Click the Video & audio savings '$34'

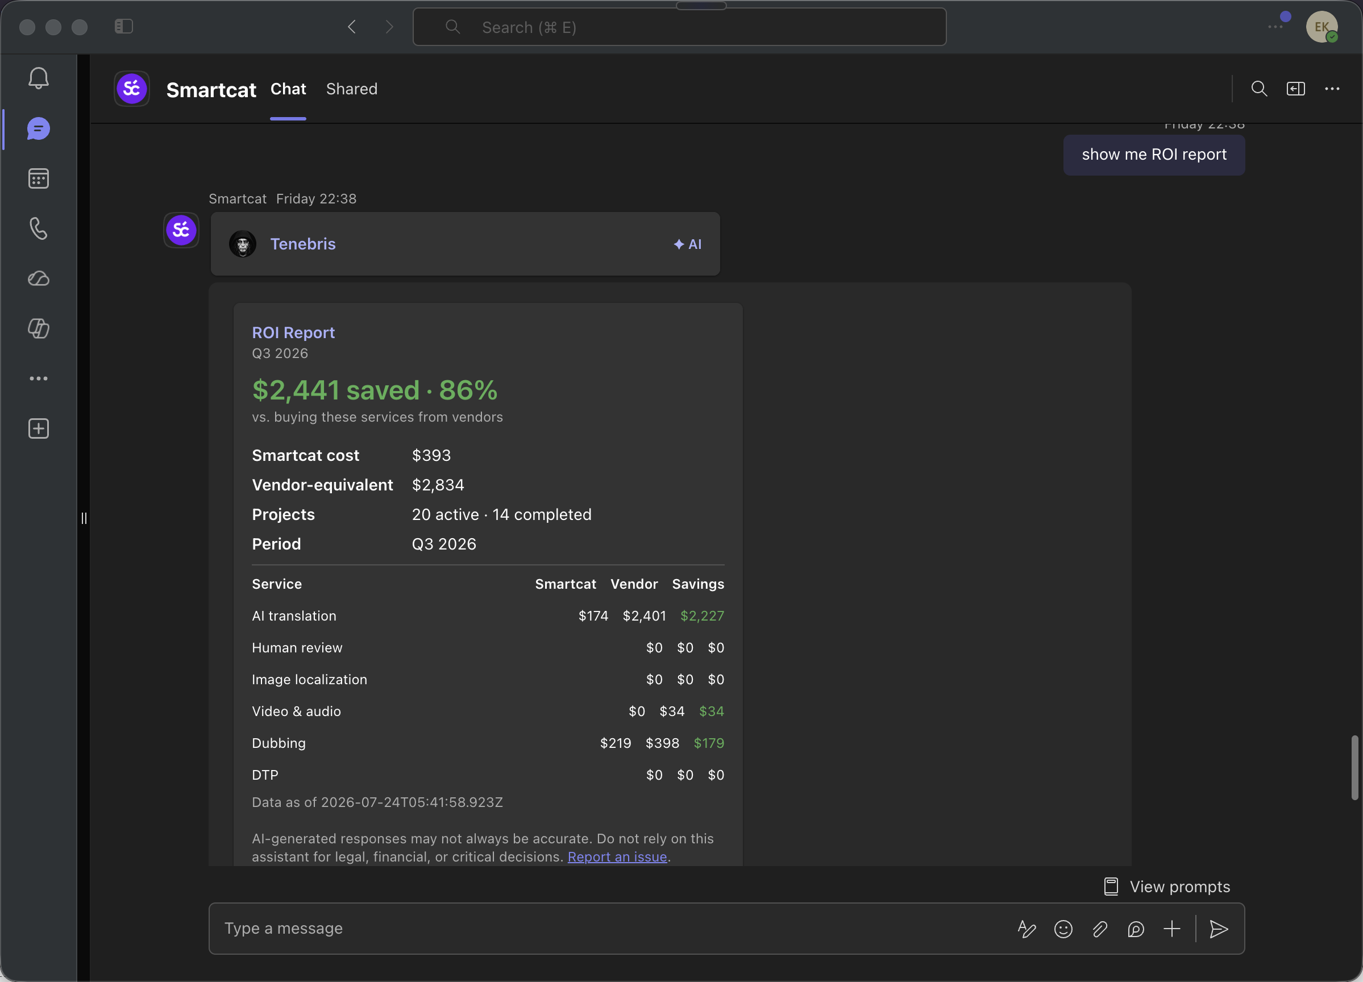pyautogui.click(x=712, y=711)
